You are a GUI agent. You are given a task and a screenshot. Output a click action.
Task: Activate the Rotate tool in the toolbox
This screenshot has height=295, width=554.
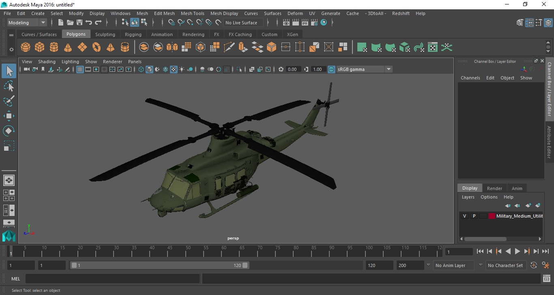coord(9,130)
